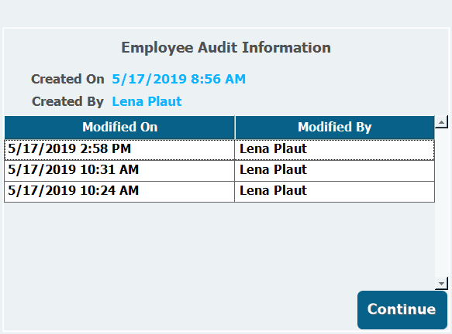This screenshot has height=334, width=452.
Task: Click Lena Plaut in second table row
Action: (273, 169)
